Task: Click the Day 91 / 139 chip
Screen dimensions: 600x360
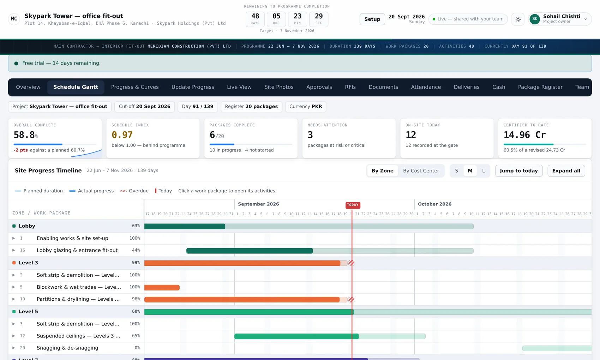Action: pyautogui.click(x=198, y=107)
